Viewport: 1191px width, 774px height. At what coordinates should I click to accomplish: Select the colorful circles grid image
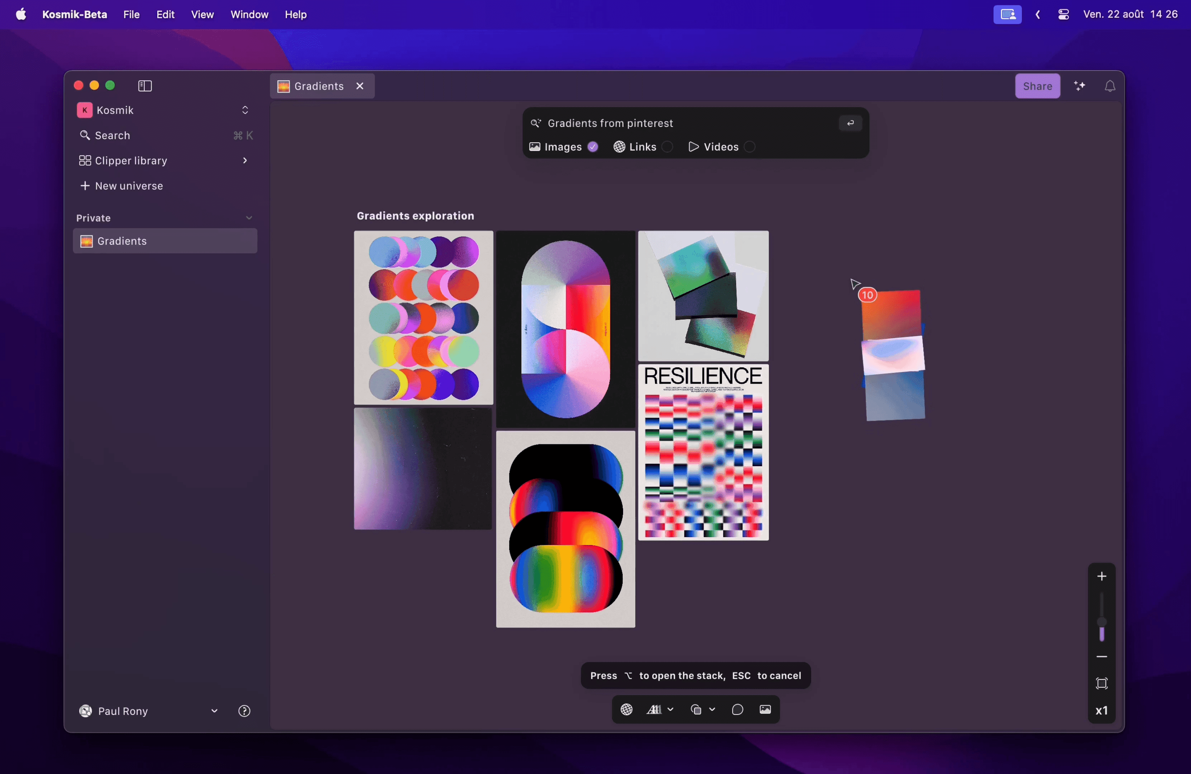pos(424,318)
